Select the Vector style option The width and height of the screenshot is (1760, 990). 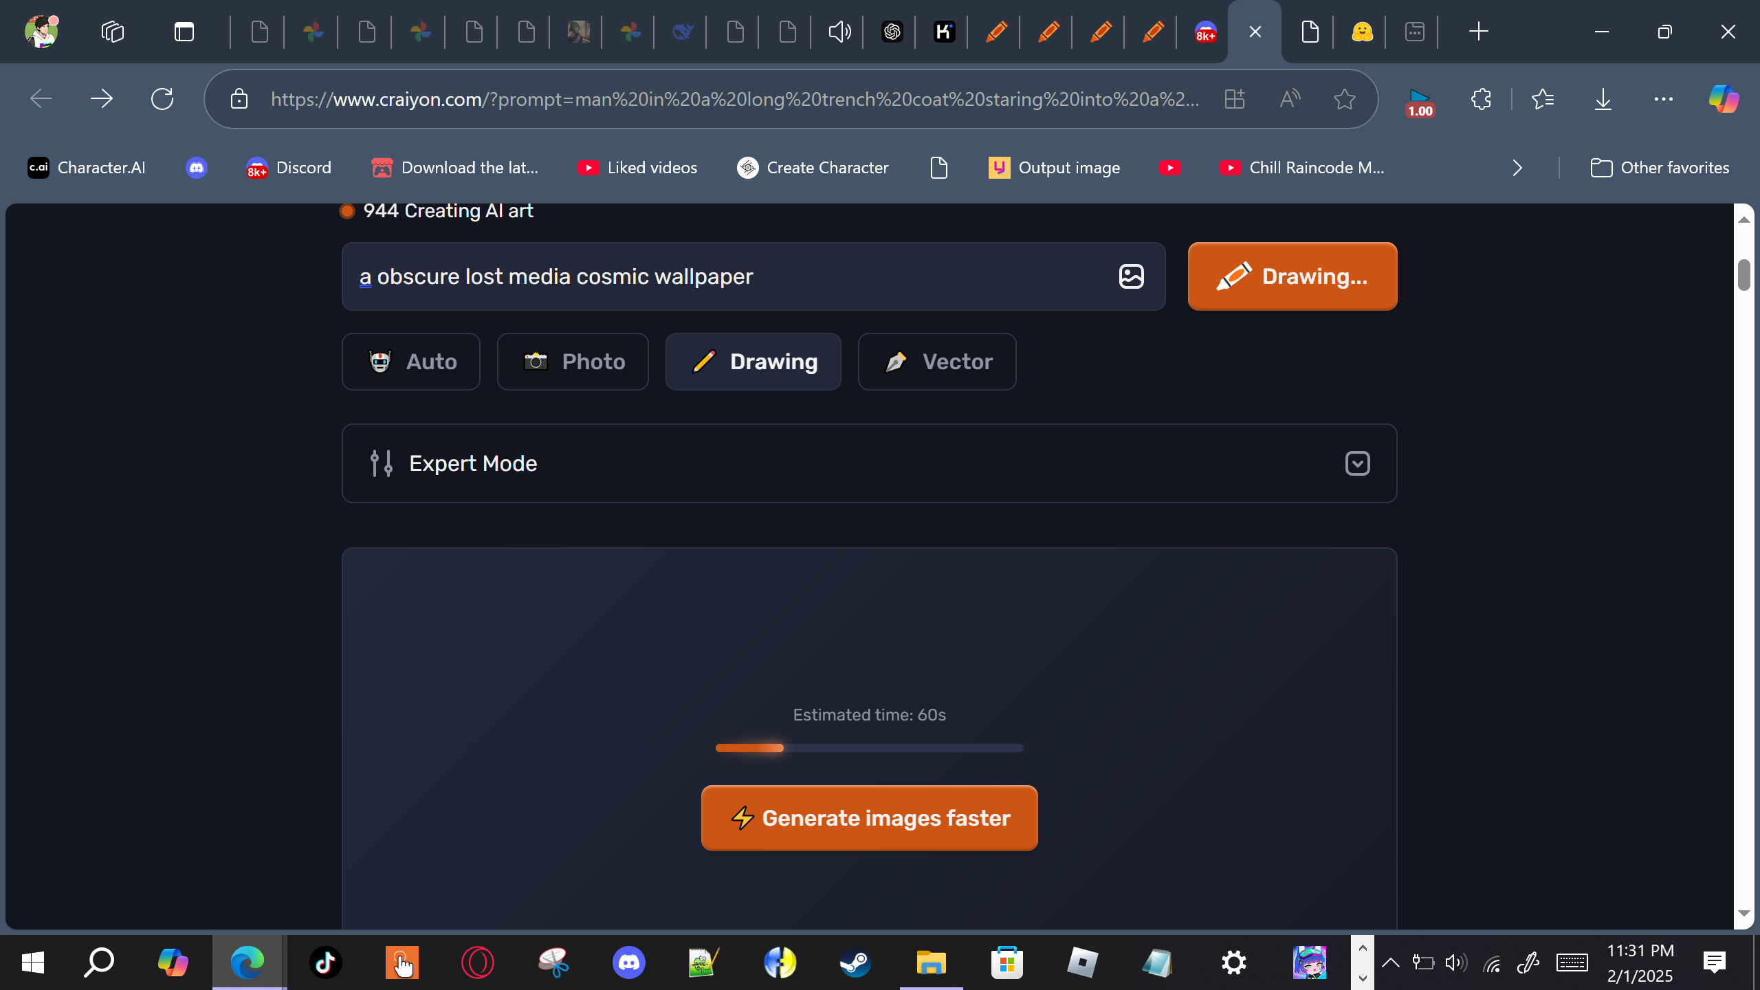(937, 362)
